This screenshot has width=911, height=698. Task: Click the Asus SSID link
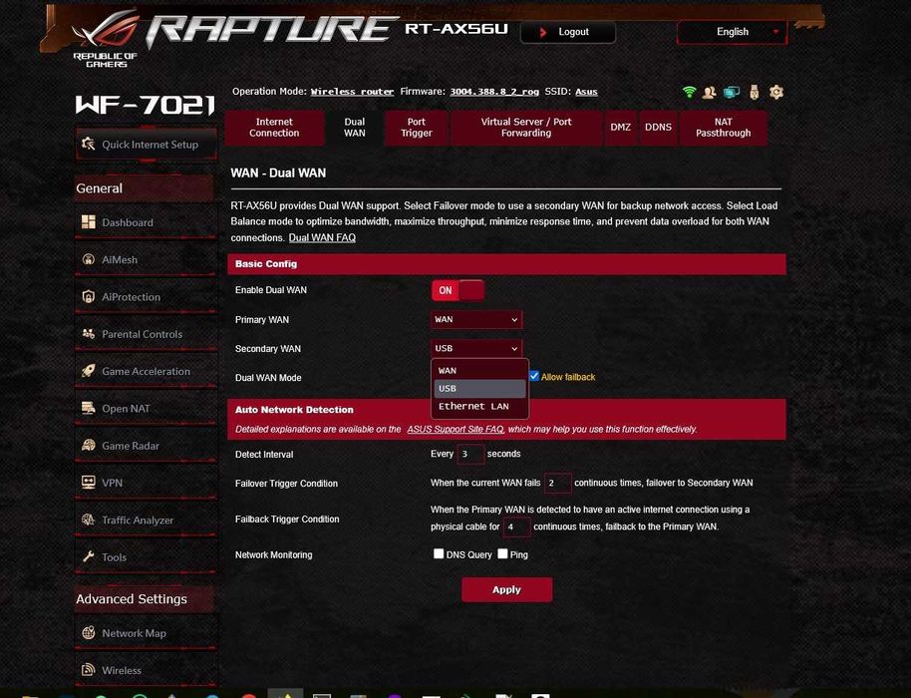pyautogui.click(x=586, y=92)
